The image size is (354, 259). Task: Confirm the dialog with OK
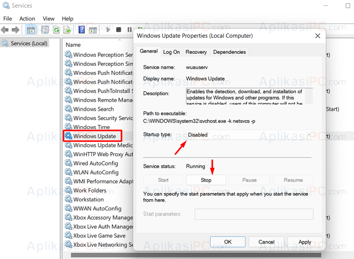click(x=227, y=242)
